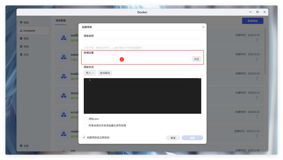Screen dimensions: 283x160
Task: Uncheck 创建项目后立即启动
Action: click(84, 137)
